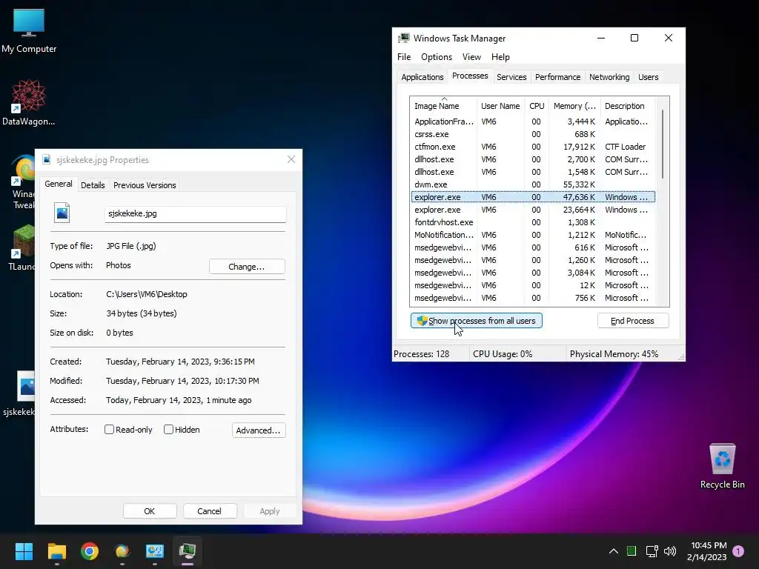Image resolution: width=759 pixels, height=569 pixels.
Task: Click the Task Manager taskbar icon
Action: (x=188, y=551)
